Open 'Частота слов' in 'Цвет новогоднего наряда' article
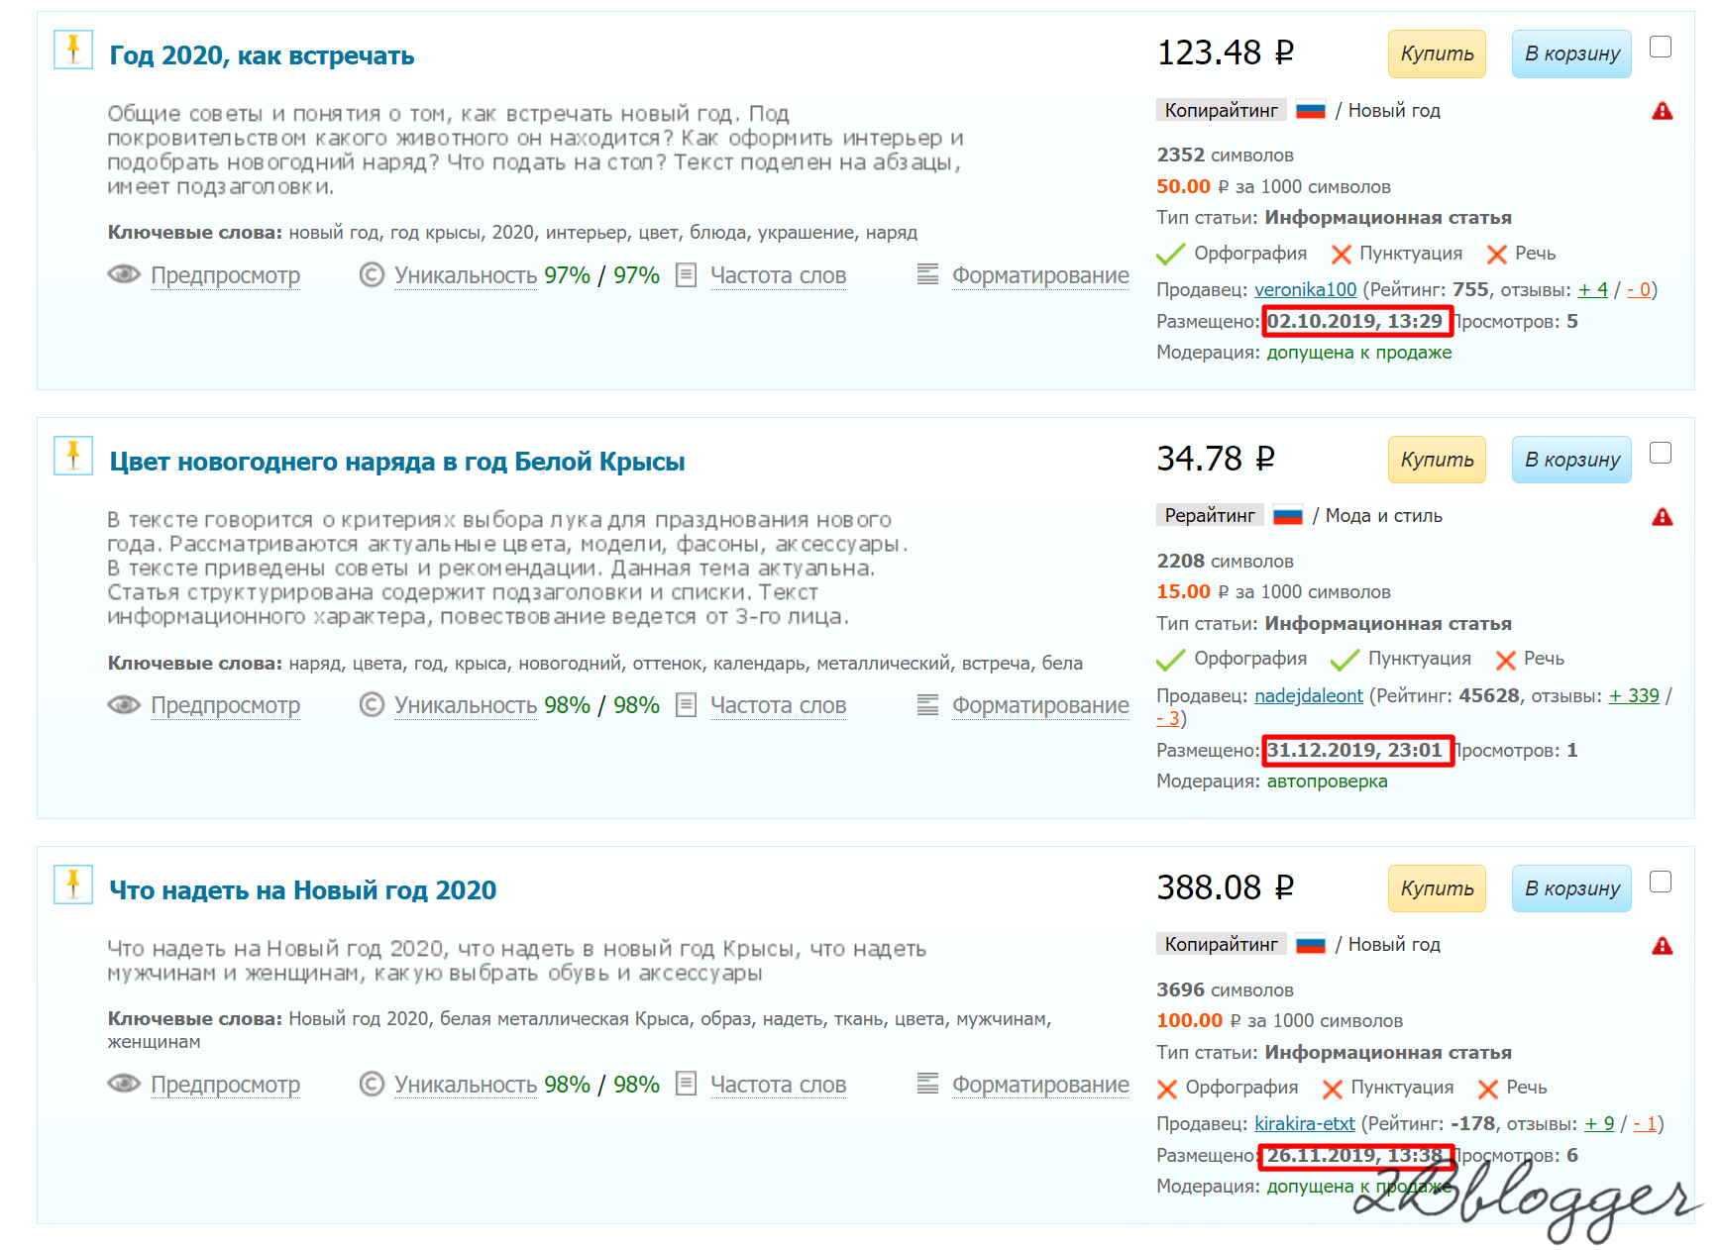The image size is (1722, 1250). [778, 705]
